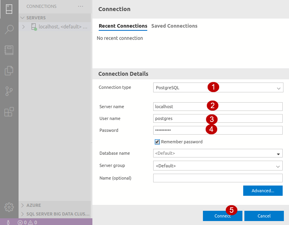Screen dimensions: 289x225
Task: Click the Advanced... button
Action: point(263,191)
